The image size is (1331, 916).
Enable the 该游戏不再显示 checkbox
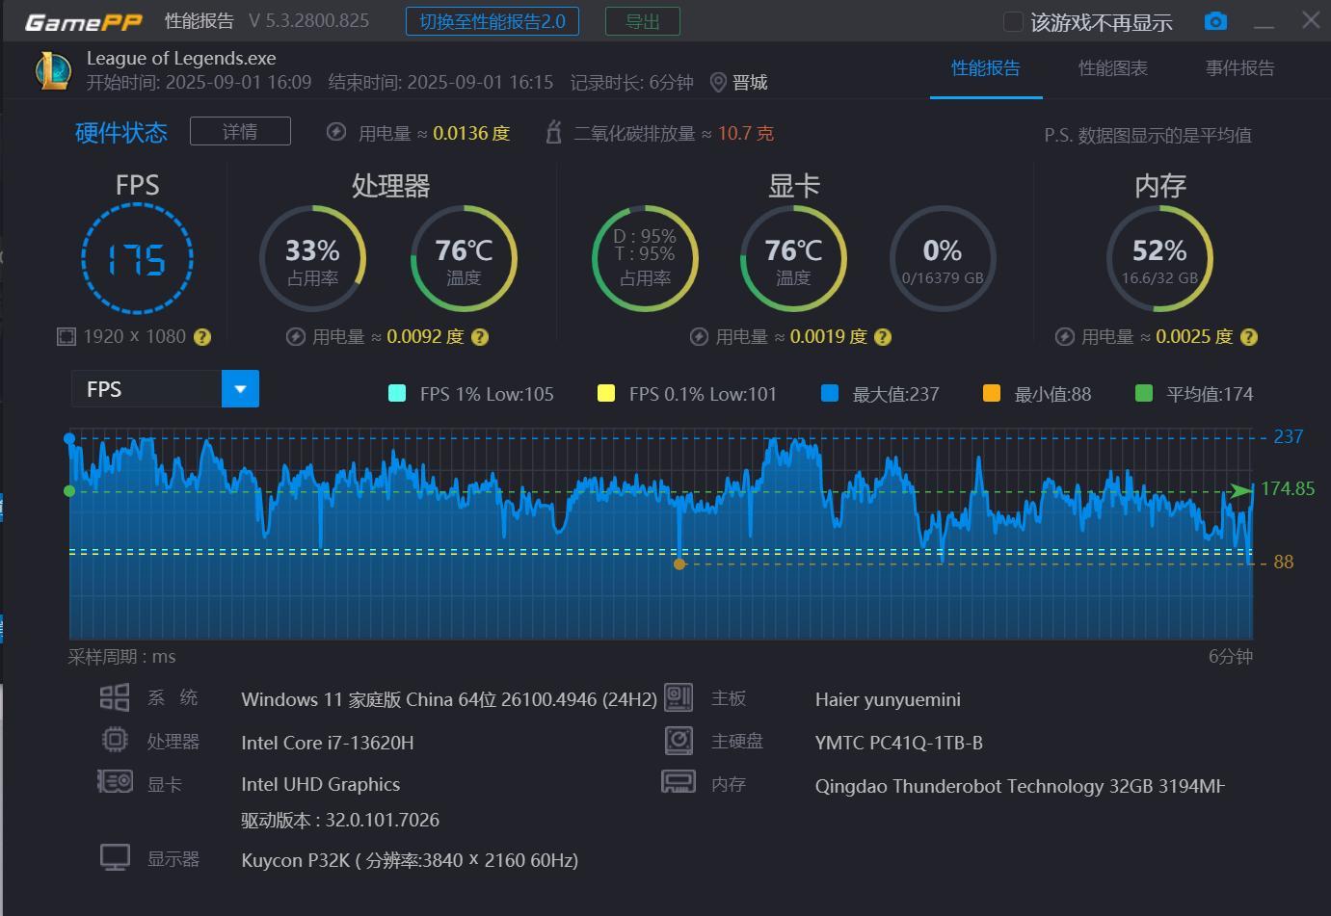click(x=1013, y=21)
